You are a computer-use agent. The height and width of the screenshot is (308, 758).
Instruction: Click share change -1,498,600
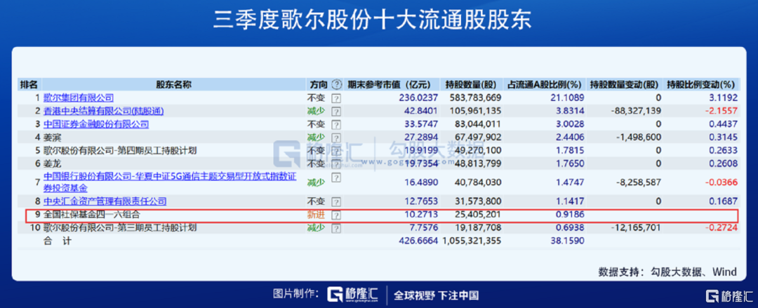[x=639, y=138]
